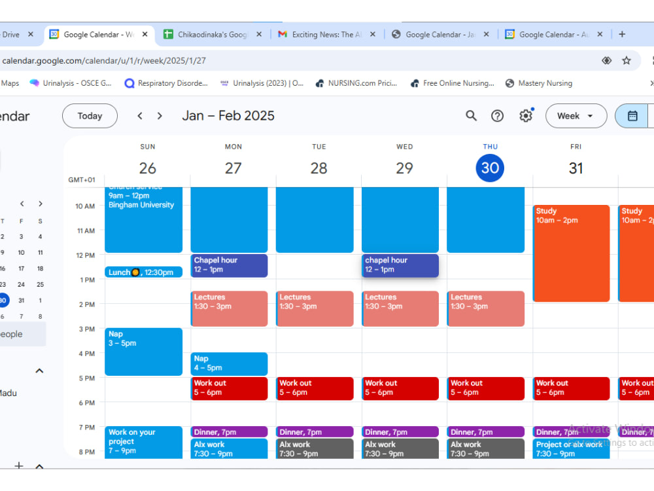Switch to Chikaodinaka's Google tab
Screen dimensions: 654x491
click(x=213, y=34)
